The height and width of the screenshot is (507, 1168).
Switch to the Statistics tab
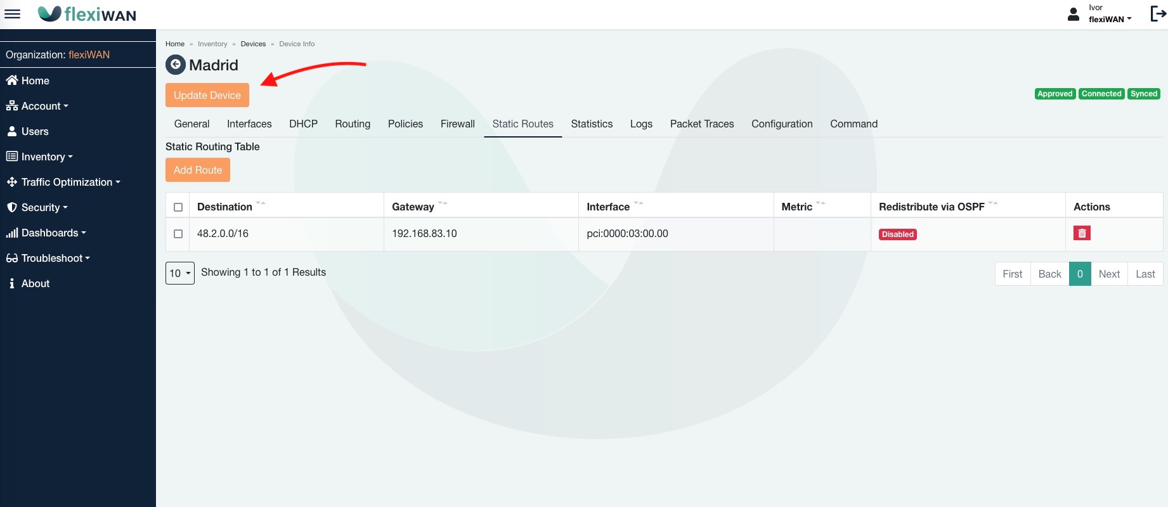point(592,124)
